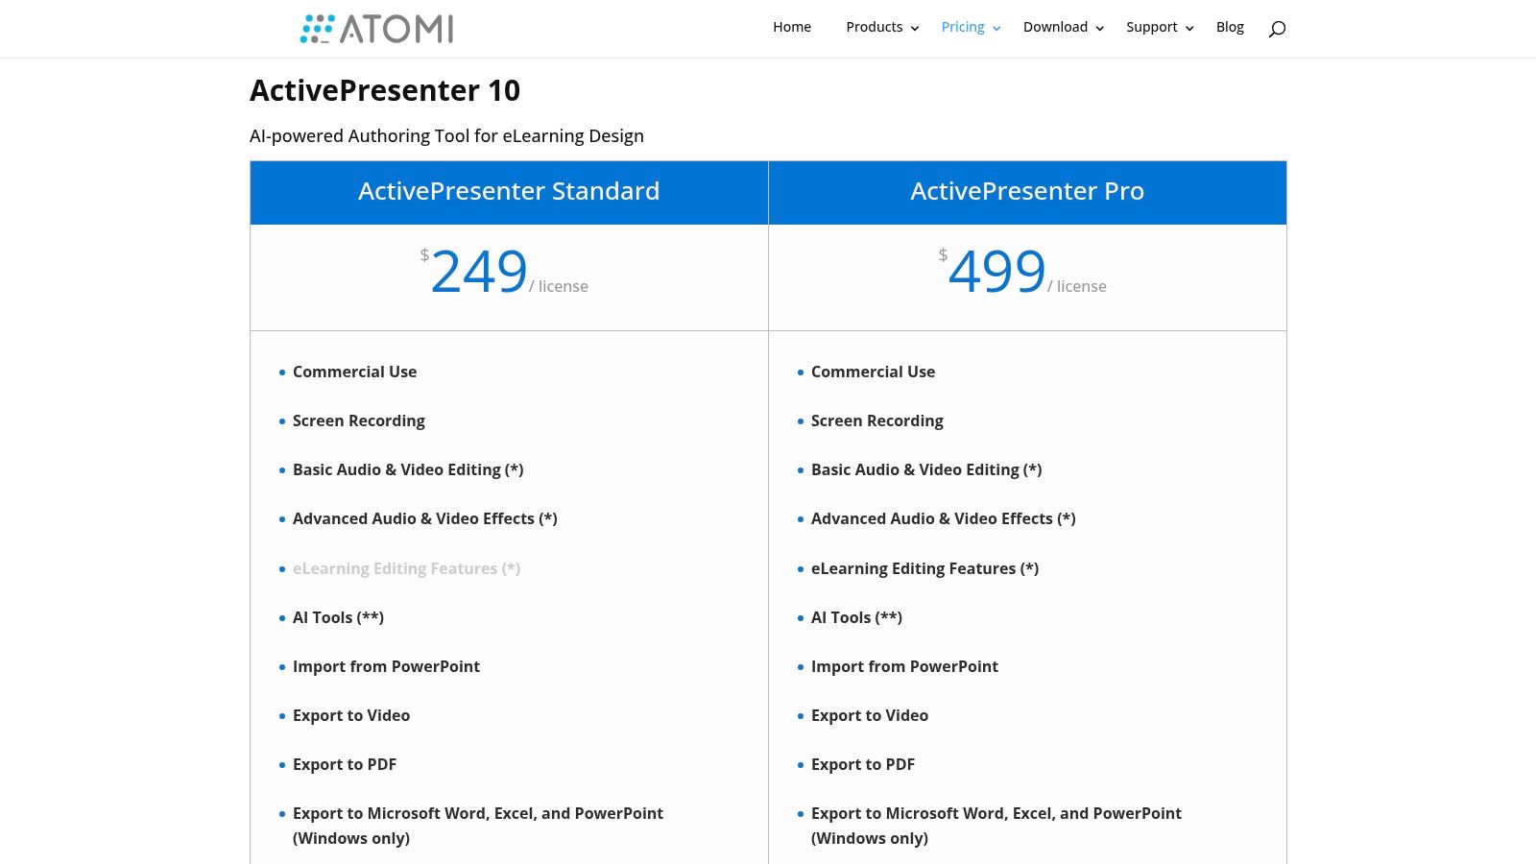Screen dimensions: 1536x864
Task: Select the Pricing navigation item
Action: point(963,27)
